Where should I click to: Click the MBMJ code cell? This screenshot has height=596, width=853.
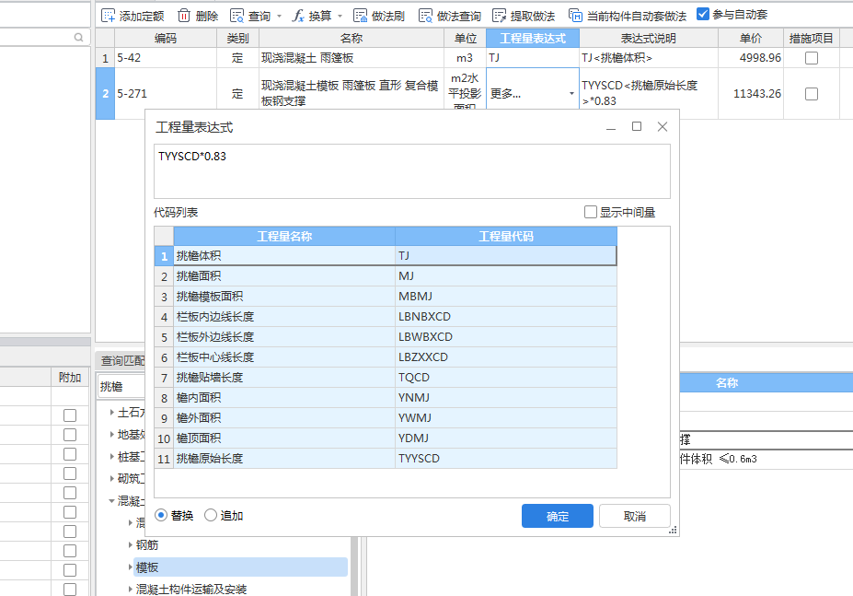tap(506, 297)
